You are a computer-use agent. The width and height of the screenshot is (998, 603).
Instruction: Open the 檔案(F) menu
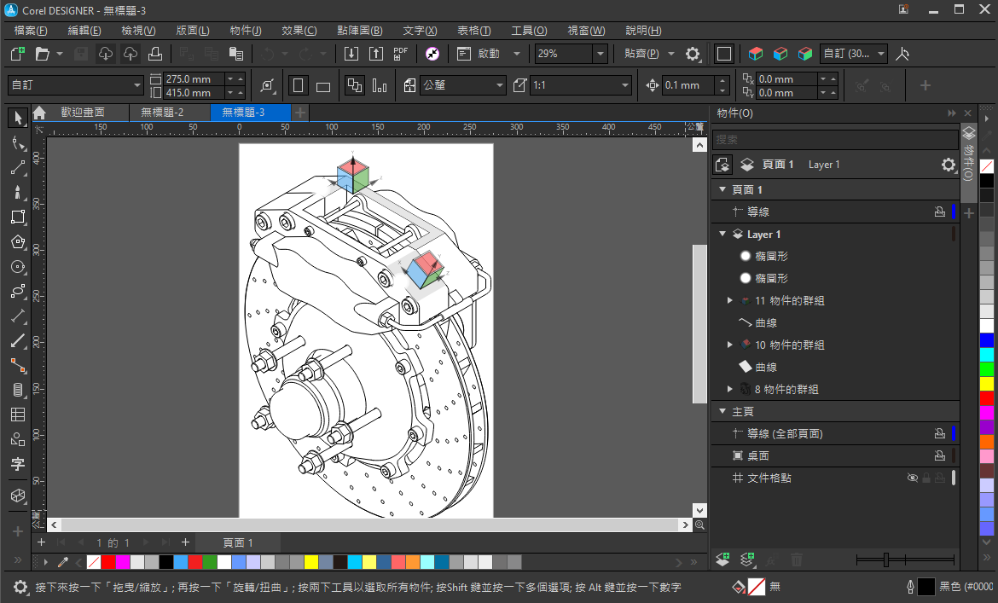31,31
